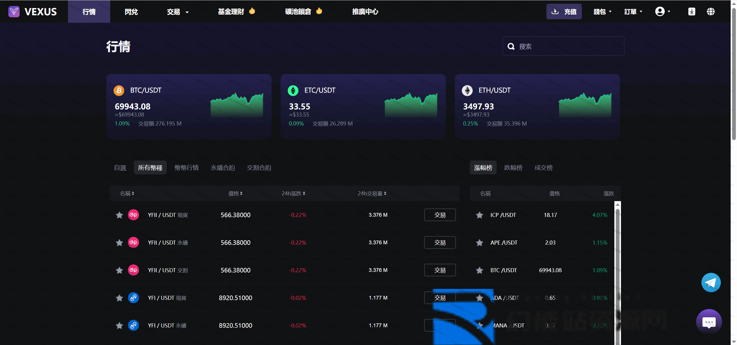
Task: Click the YFII icon in 交割 row
Action: (x=133, y=270)
